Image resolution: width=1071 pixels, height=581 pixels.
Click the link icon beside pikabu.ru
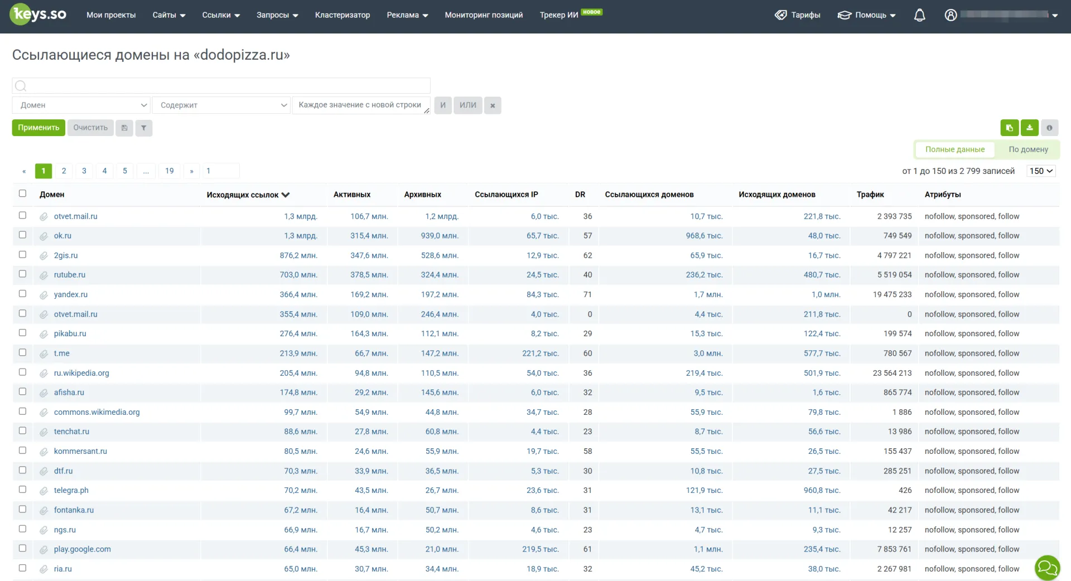(44, 334)
